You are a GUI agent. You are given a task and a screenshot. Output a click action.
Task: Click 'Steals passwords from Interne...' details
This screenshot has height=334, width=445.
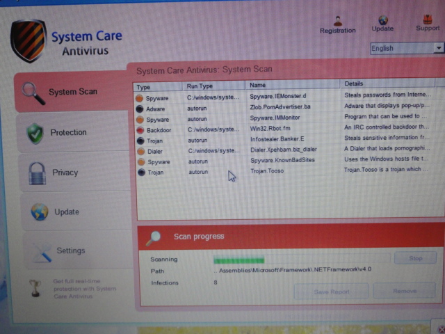[388, 95]
